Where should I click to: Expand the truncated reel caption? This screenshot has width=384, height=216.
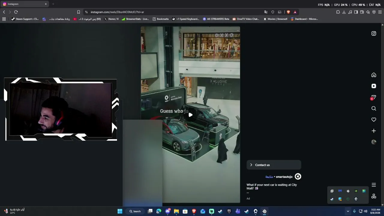coord(248,193)
